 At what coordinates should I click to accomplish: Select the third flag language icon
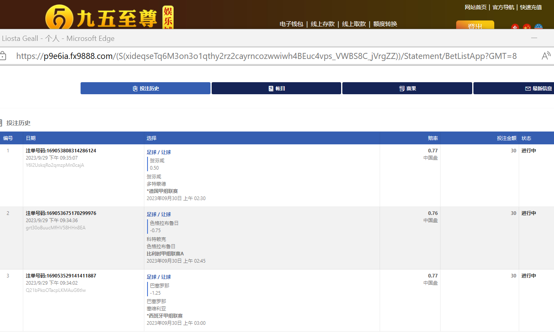(x=538, y=27)
